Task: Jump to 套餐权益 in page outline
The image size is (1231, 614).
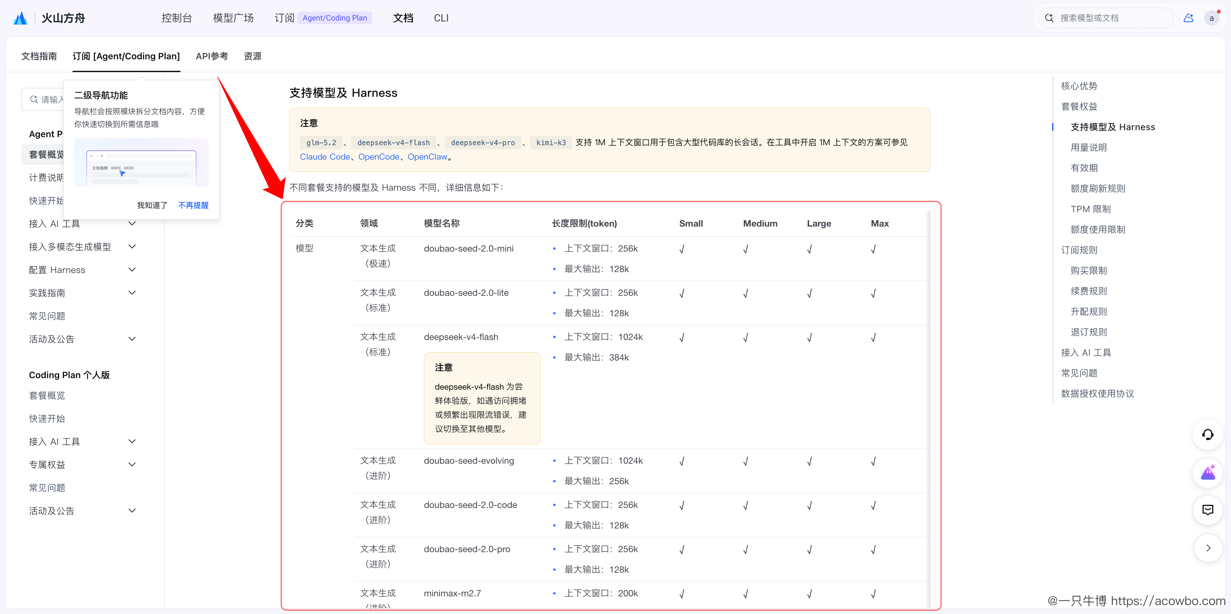Action: tap(1079, 107)
